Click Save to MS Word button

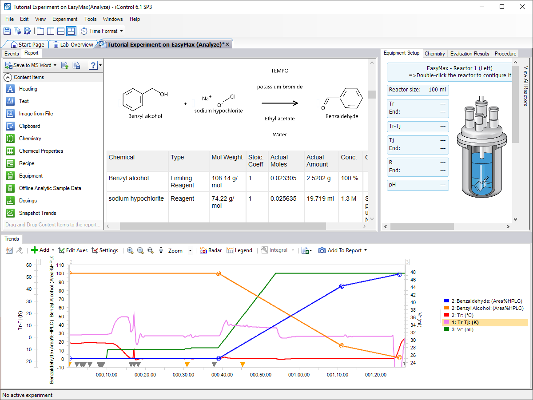(x=28, y=65)
